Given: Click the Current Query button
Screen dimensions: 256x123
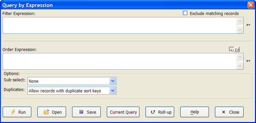Looking at the screenshot, I should tap(123, 112).
